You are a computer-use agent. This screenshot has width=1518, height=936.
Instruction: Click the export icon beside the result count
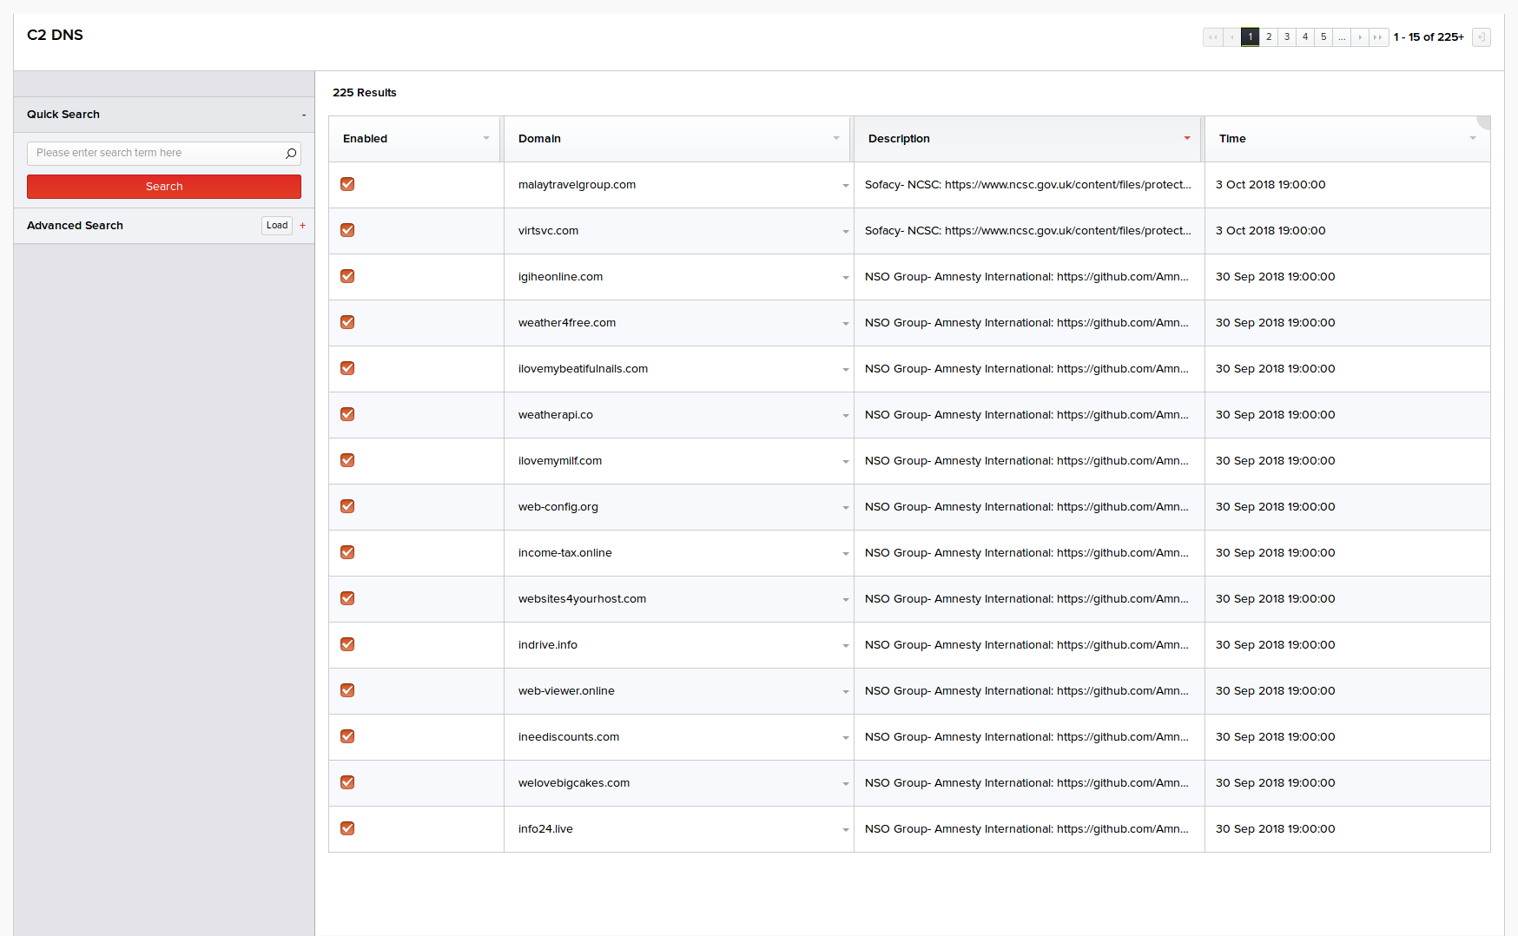pyautogui.click(x=1482, y=37)
